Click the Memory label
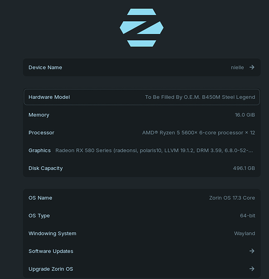The height and width of the screenshot is (279, 269). (39, 115)
